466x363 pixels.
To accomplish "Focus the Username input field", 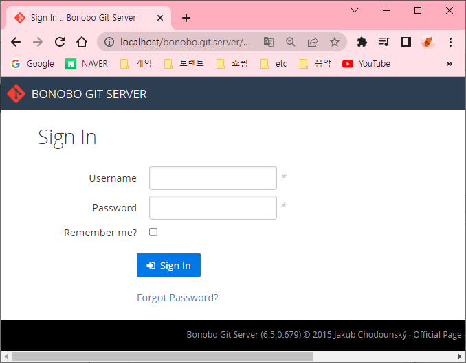I will coord(213,178).
